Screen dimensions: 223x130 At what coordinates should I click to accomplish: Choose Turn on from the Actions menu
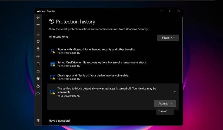click(163, 111)
